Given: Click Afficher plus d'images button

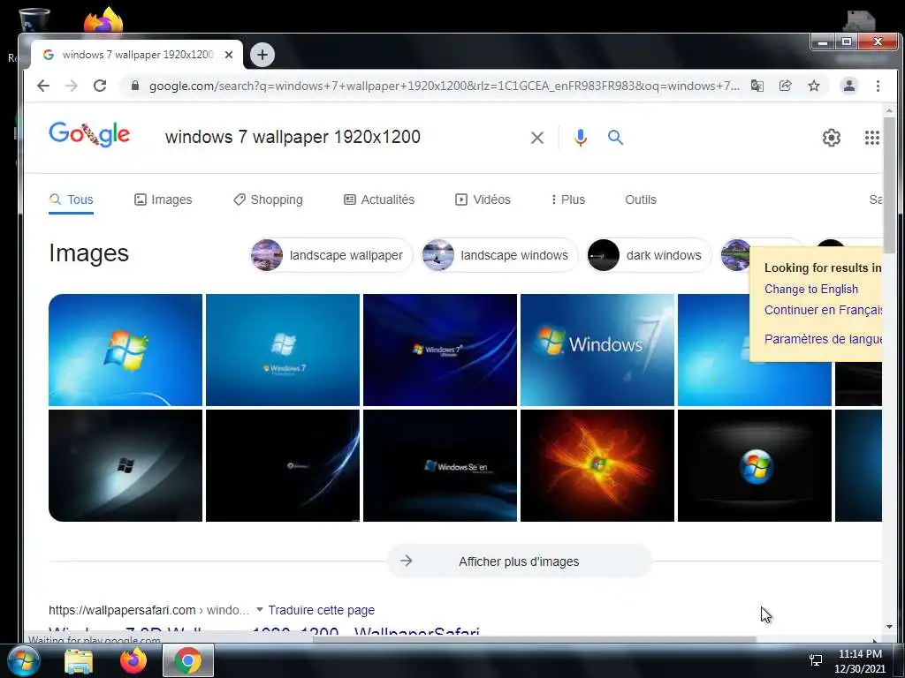Looking at the screenshot, I should 519,561.
